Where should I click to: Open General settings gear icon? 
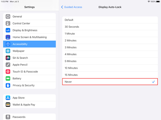pos(8,16)
